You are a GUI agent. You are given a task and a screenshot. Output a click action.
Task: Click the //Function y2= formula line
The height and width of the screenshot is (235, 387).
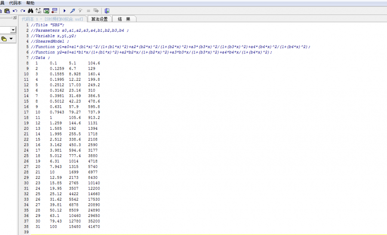(x=151, y=52)
